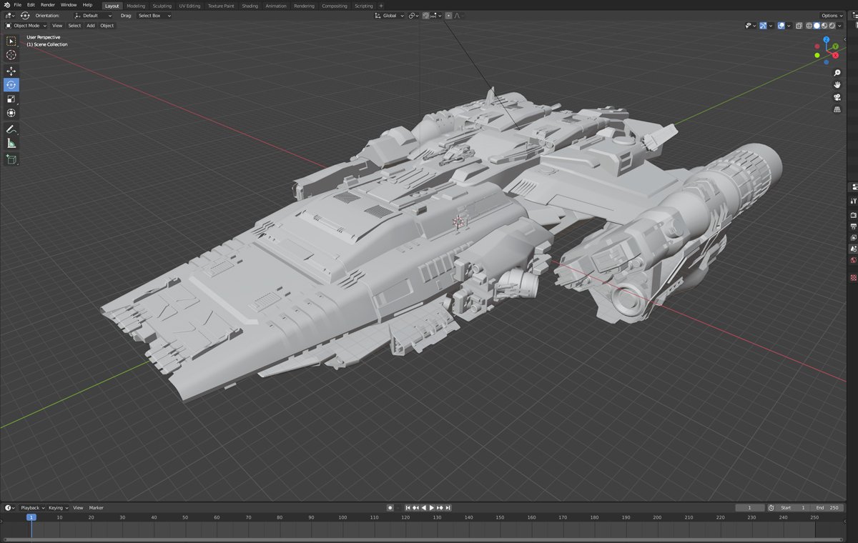
Task: Enable snapping with the magnet icon
Action: click(426, 16)
